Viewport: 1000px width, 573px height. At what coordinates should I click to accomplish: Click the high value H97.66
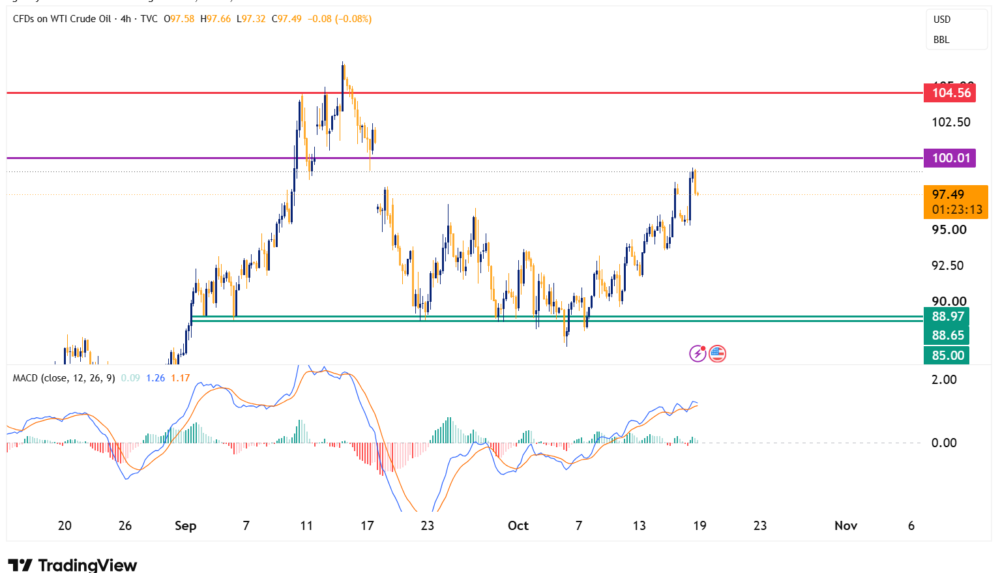pos(215,19)
